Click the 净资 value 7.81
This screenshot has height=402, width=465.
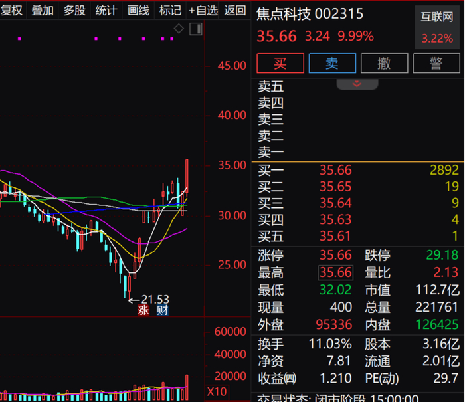click(x=339, y=361)
